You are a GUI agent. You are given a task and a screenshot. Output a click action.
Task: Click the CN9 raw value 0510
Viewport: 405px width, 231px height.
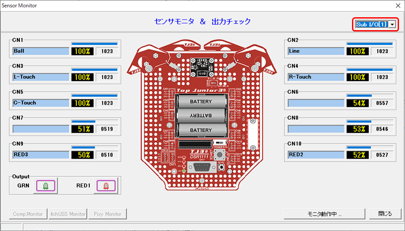point(107,155)
